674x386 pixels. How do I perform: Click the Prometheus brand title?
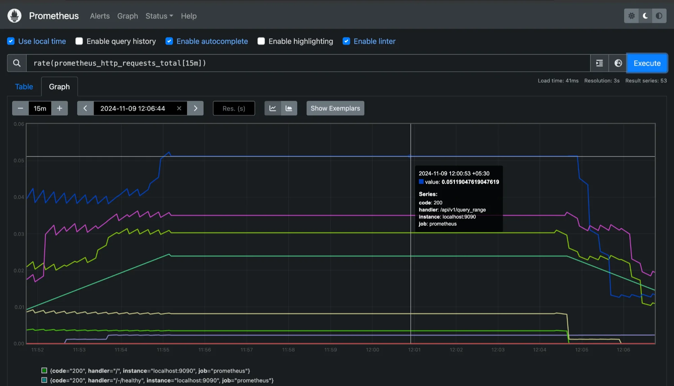(54, 16)
